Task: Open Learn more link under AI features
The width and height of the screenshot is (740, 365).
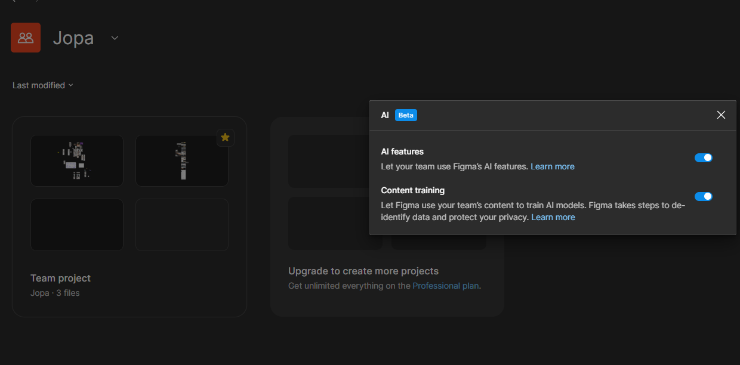Action: click(553, 166)
